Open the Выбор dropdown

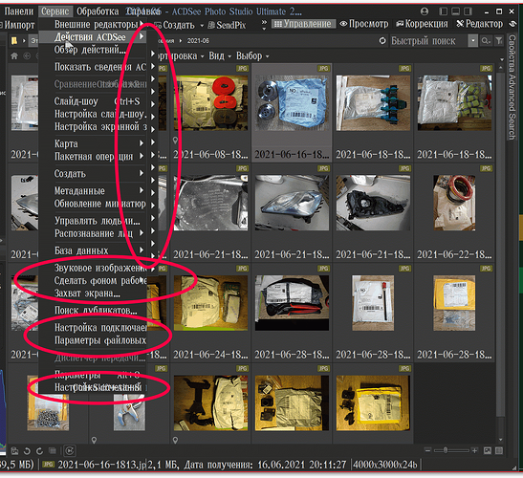tap(252, 55)
